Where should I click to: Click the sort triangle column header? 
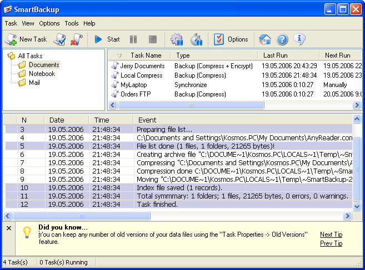(x=119, y=55)
